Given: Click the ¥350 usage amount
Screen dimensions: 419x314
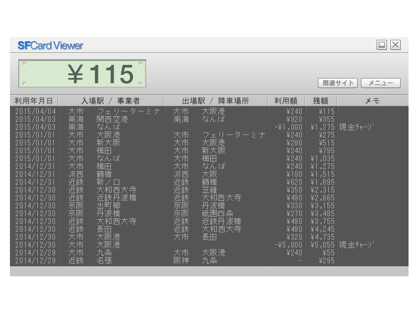Looking at the screenshot, I should (x=294, y=190).
